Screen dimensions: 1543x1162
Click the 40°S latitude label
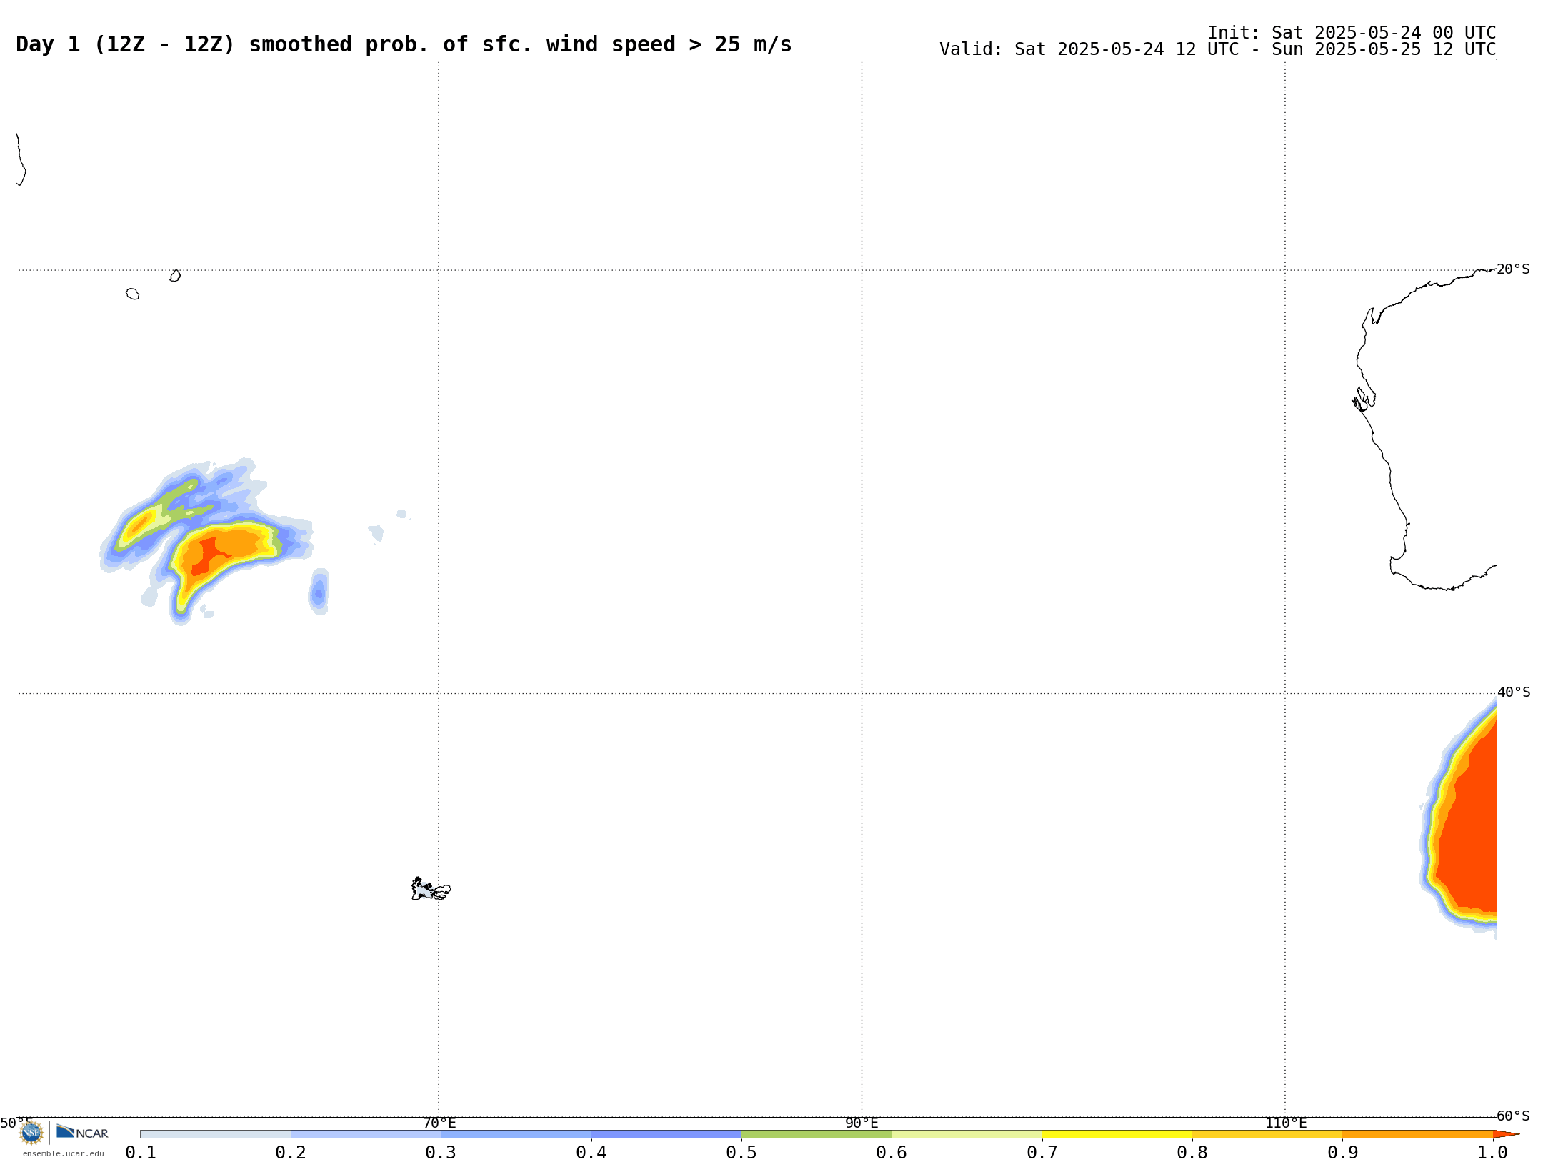1514,692
